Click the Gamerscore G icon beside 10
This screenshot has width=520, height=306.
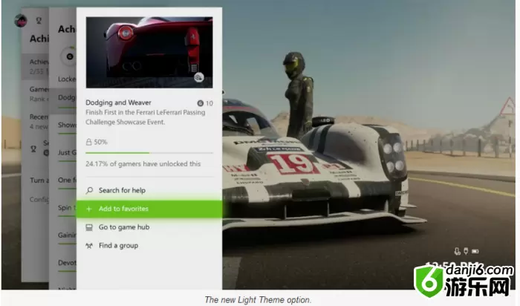pyautogui.click(x=200, y=103)
